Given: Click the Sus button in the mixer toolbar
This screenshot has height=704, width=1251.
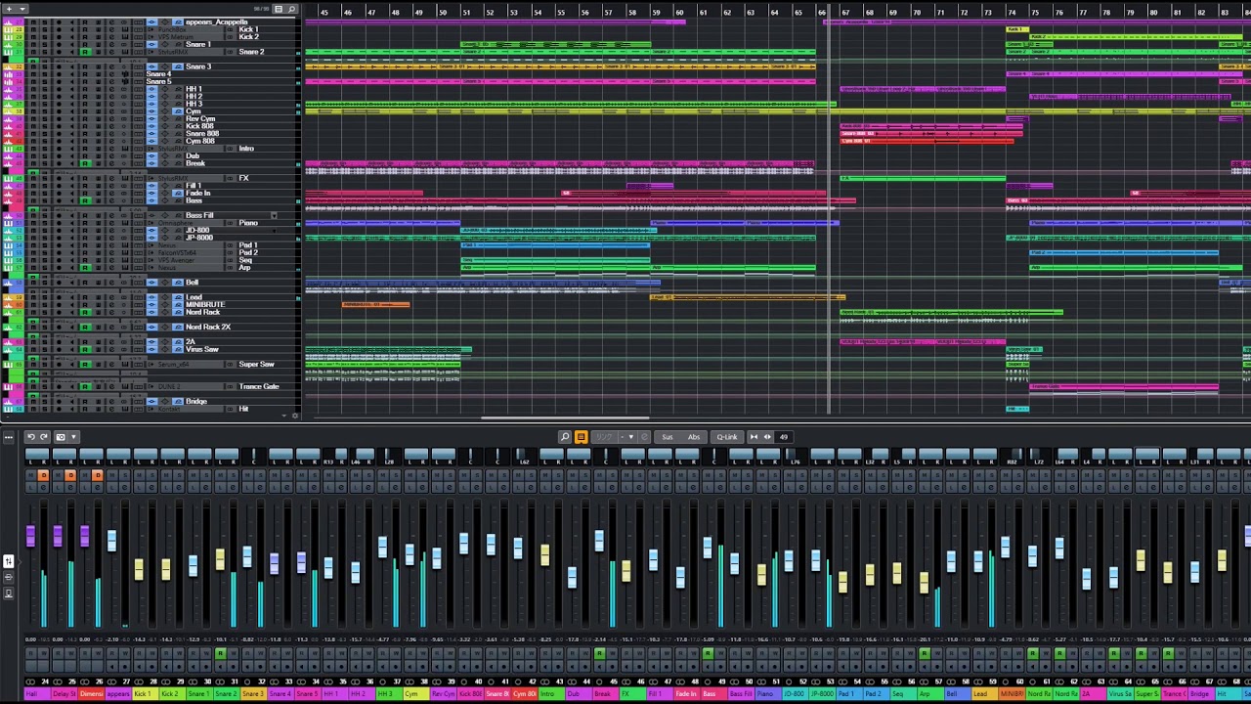Looking at the screenshot, I should (668, 437).
